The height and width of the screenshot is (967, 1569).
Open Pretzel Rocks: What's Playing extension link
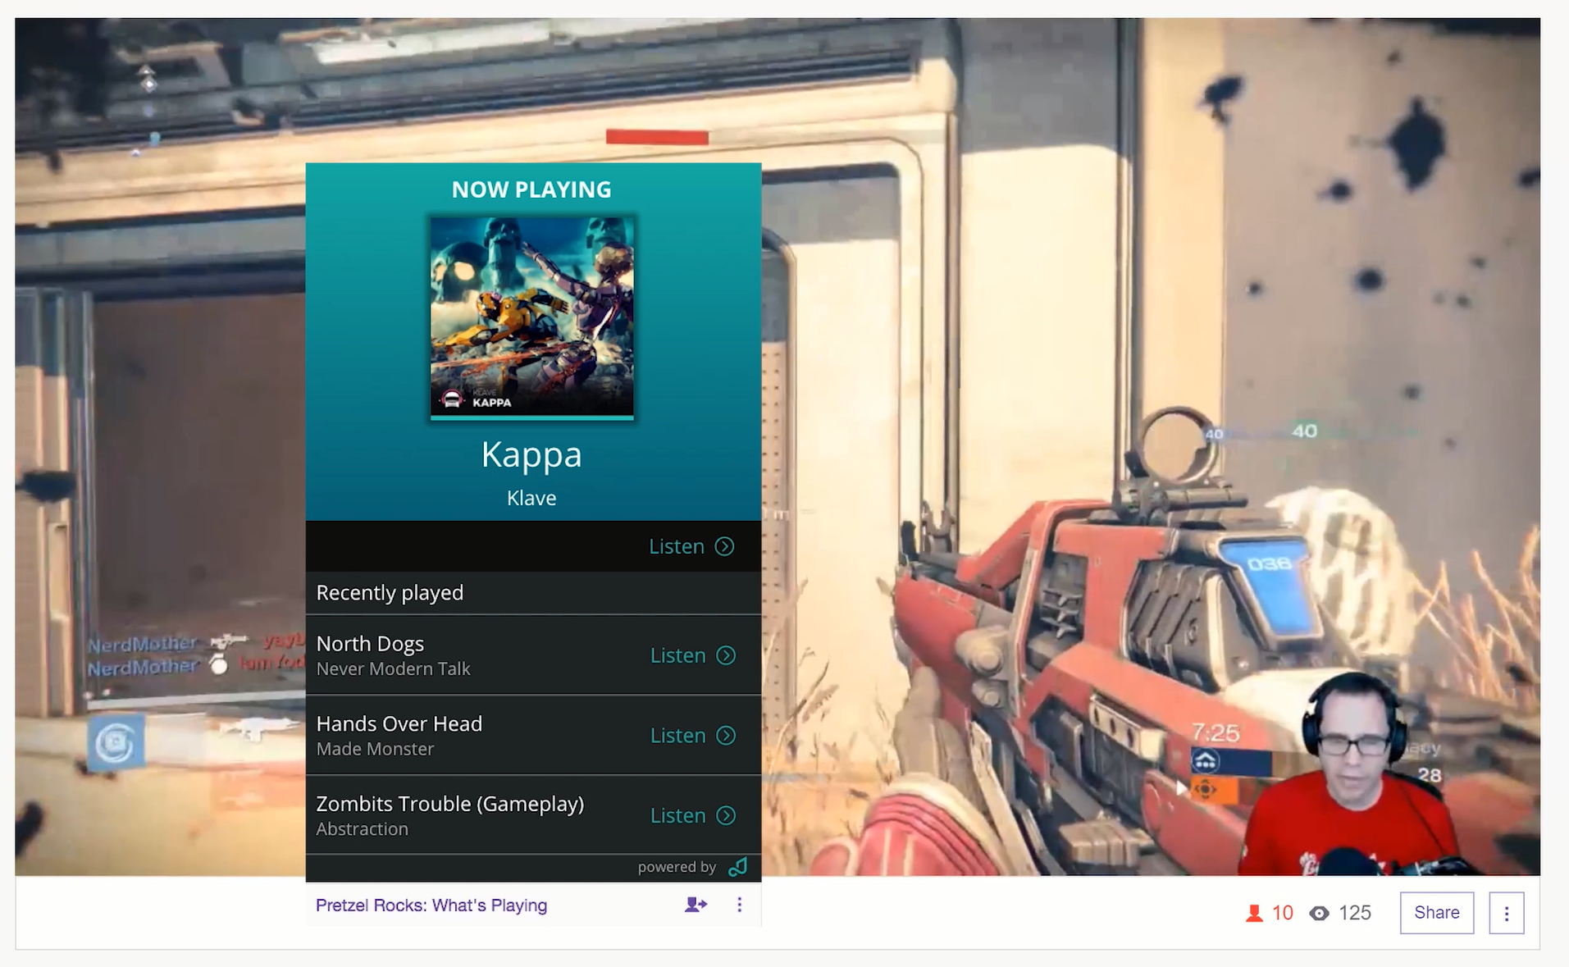pyautogui.click(x=431, y=905)
